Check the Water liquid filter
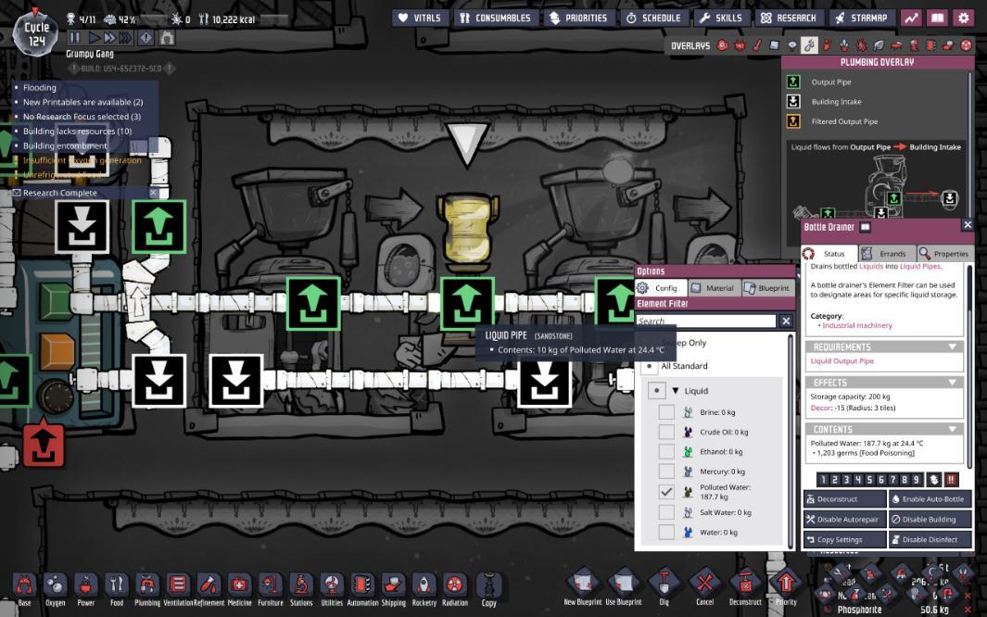 pyautogui.click(x=666, y=532)
